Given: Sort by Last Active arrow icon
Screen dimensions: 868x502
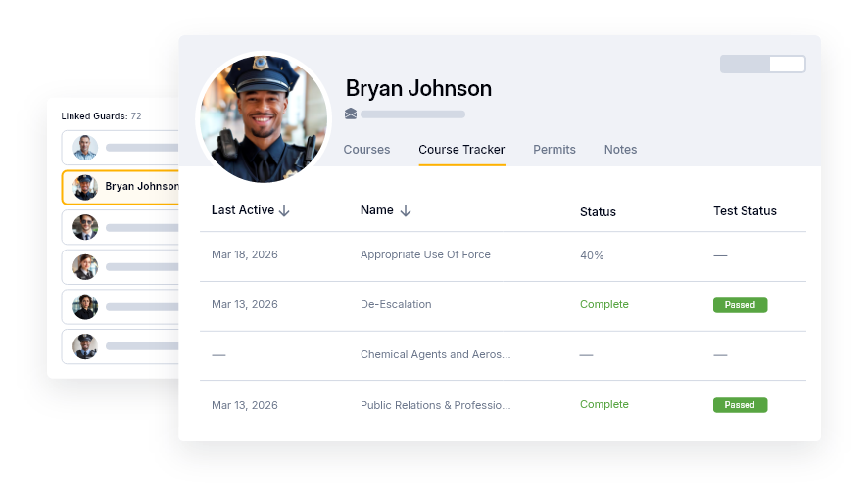Looking at the screenshot, I should [284, 210].
